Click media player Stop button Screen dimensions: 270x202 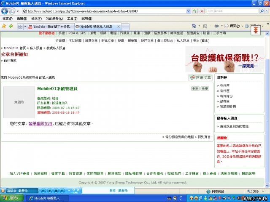(56, 191)
